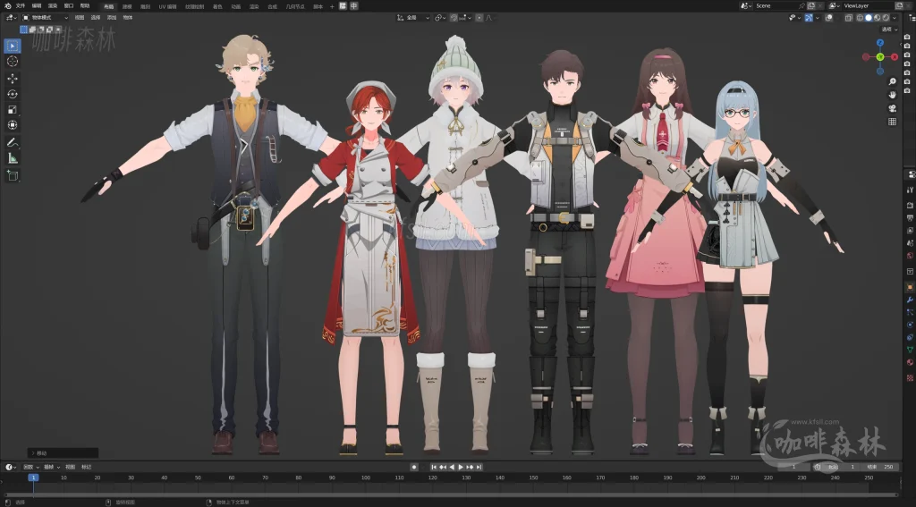Click the blue playhead at frame 1
The height and width of the screenshot is (507, 916).
coord(34,477)
